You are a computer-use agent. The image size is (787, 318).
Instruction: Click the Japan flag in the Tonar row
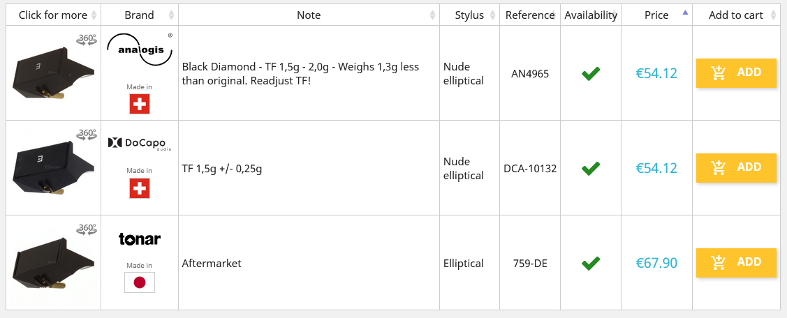point(140,282)
